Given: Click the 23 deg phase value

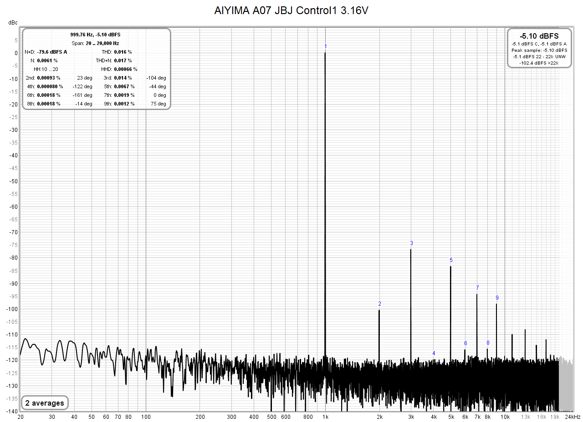Looking at the screenshot, I should coord(85,78).
